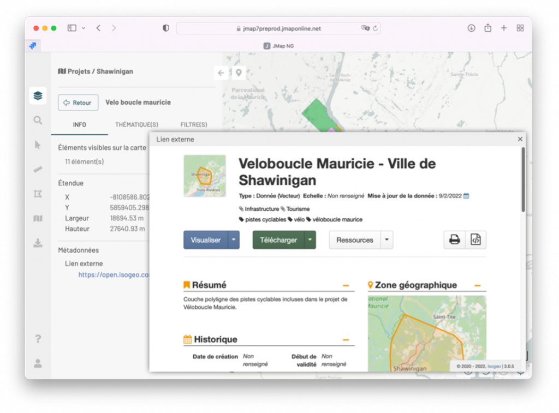Open the download/export tool in sidebar
This screenshot has height=413, width=559.
coord(38,243)
